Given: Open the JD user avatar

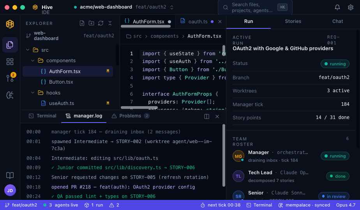Looking at the screenshot, I should [x=10, y=190].
